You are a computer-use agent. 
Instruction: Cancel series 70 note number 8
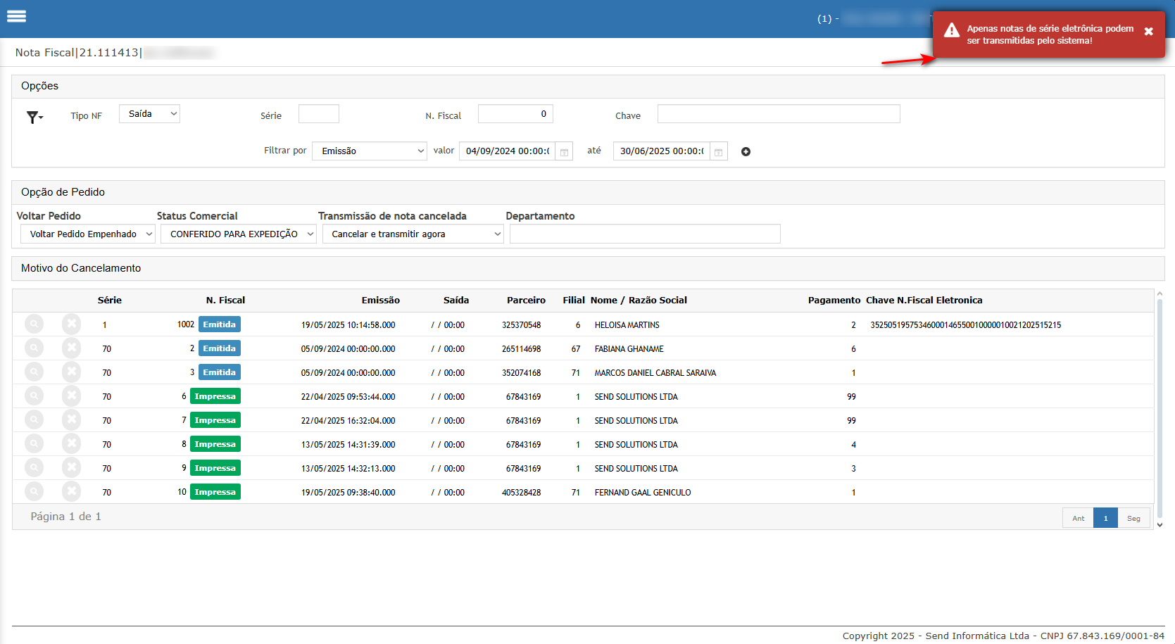71,443
